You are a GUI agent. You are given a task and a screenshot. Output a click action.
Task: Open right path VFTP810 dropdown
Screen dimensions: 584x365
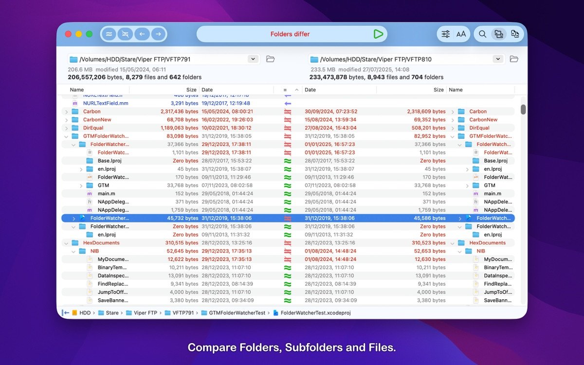click(497, 59)
